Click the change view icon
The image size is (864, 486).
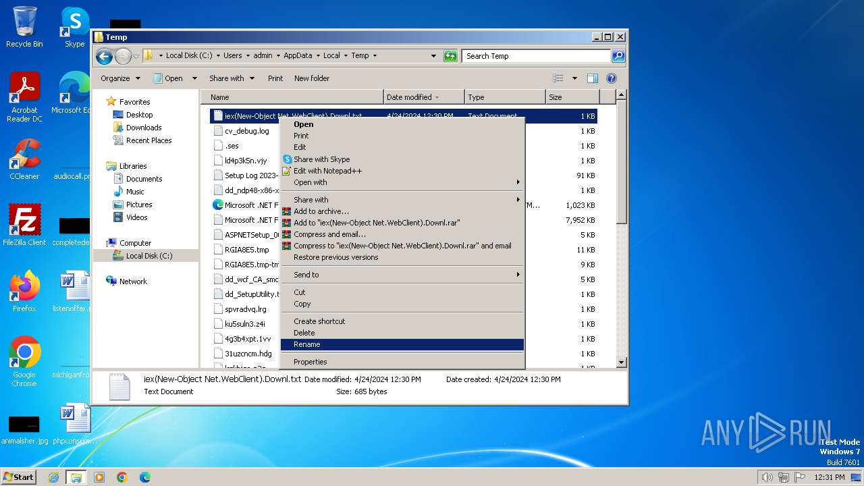point(558,78)
